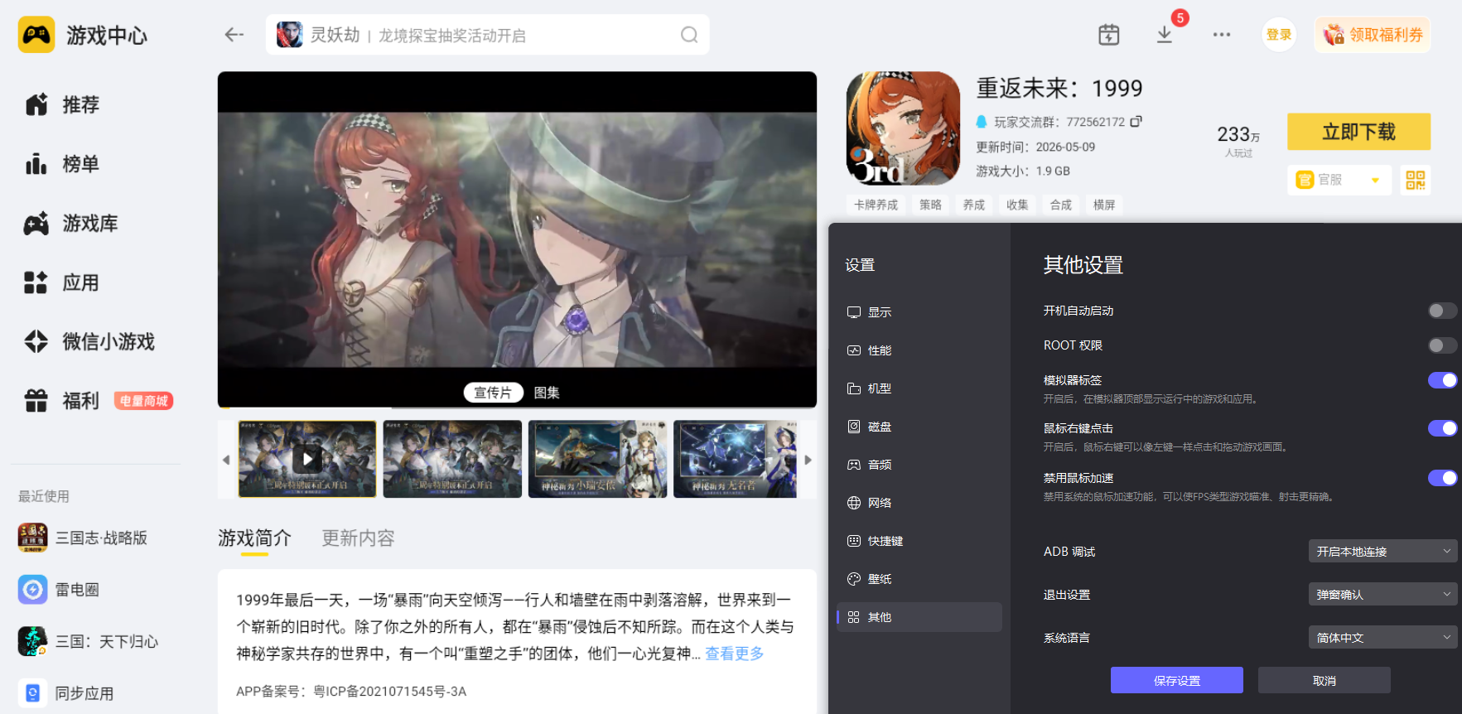
Task: Click the 重返未来：1999 game icon
Action: coord(903,128)
